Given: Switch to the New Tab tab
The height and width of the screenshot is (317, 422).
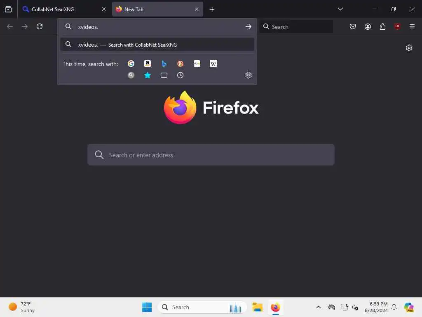Looking at the screenshot, I should (157, 9).
